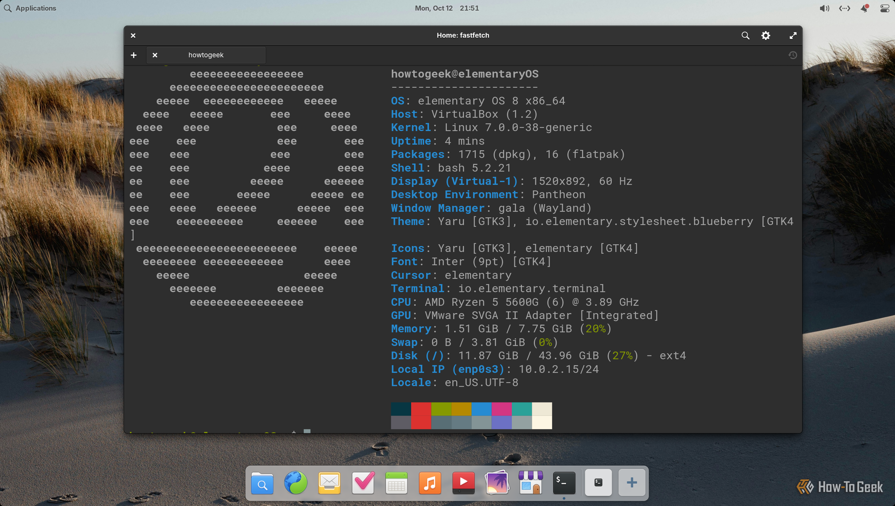Click 'VirtualBox (1.2)' host value

pos(484,114)
